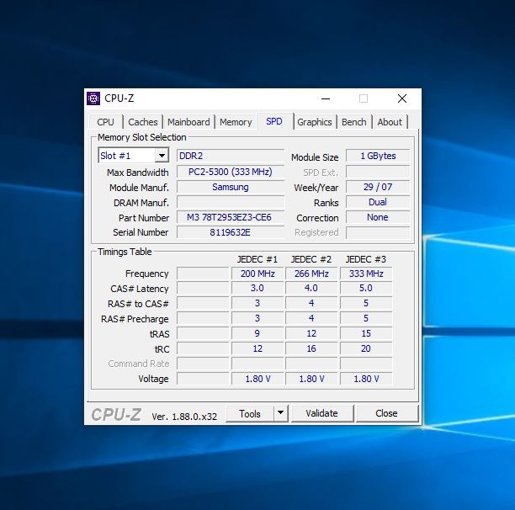Switch to the Memory tab
Screen dimensions: 515x510
pyautogui.click(x=236, y=122)
